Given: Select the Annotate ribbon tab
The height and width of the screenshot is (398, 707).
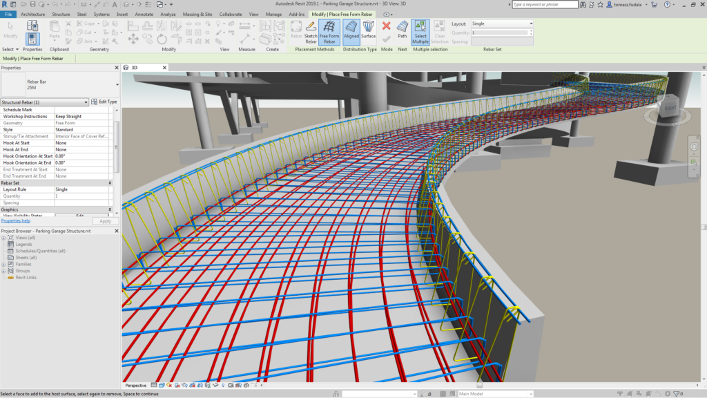Looking at the screenshot, I should coord(143,13).
